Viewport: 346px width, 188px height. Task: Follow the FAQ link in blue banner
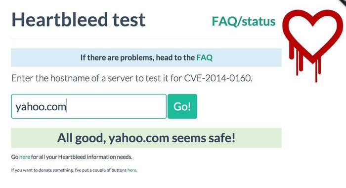(x=204, y=58)
